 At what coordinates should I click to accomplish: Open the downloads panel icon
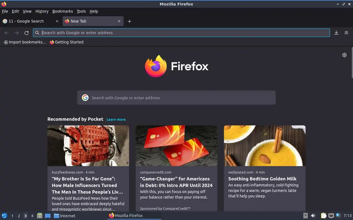click(x=336, y=33)
